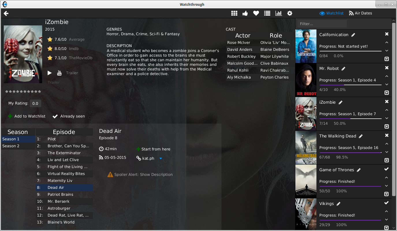The width and height of the screenshot is (397, 231).
Task: Click Add to Watchlist button
Action: tap(27, 116)
